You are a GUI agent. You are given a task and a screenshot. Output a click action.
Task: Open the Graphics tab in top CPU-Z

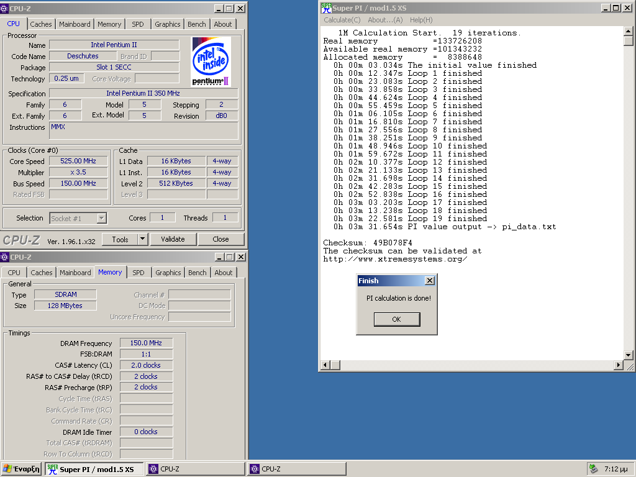[168, 24]
